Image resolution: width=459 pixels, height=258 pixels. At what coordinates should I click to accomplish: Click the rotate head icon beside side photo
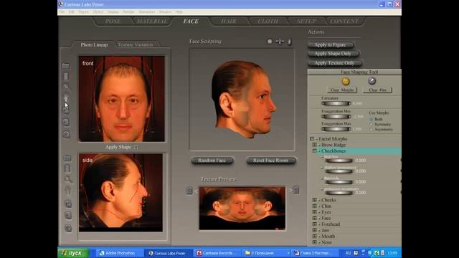coord(68,204)
